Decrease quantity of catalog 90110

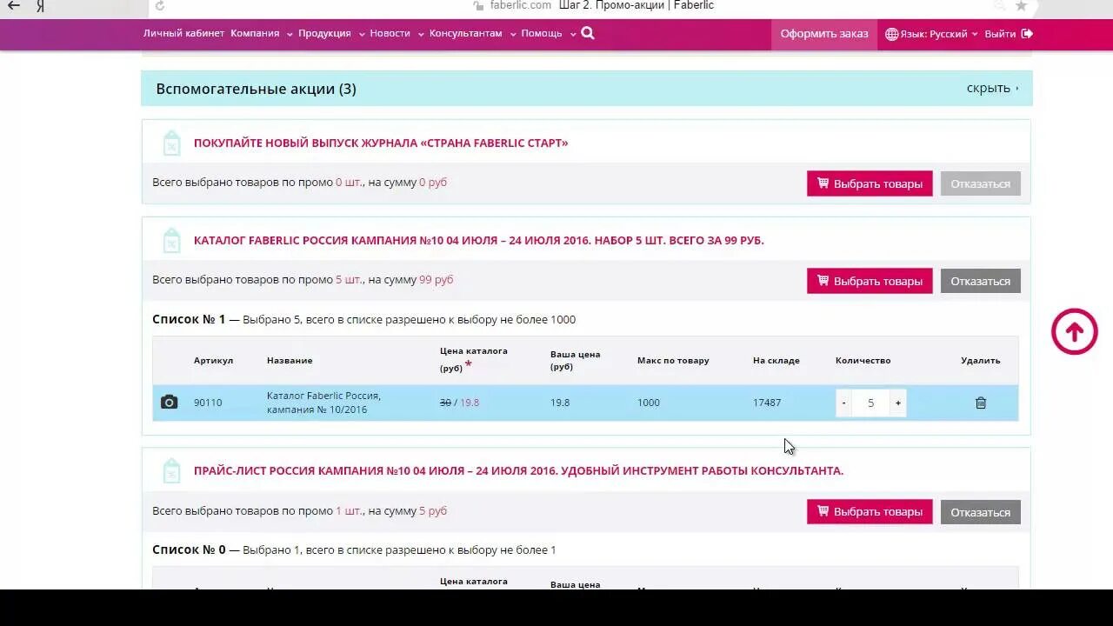(x=843, y=403)
